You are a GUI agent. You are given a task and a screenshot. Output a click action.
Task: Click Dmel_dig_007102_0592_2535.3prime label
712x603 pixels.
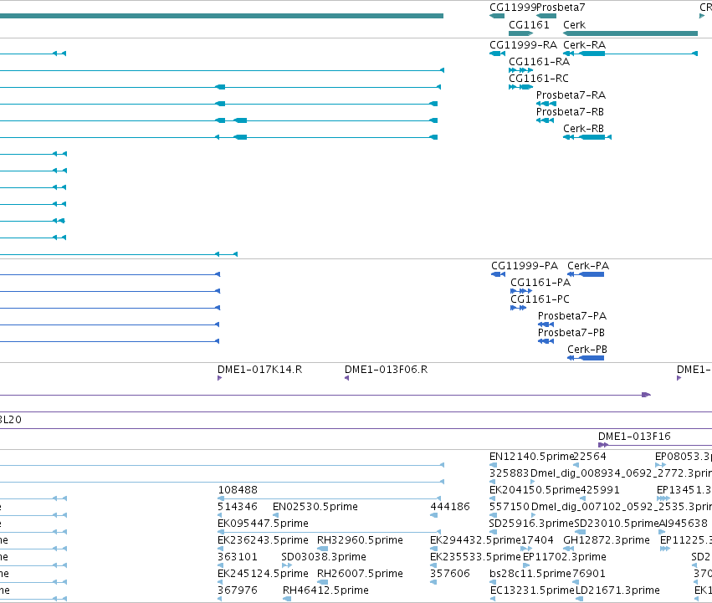(622, 507)
